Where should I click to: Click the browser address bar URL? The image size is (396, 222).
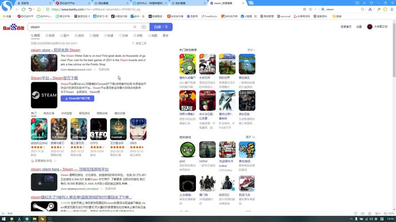(x=96, y=9)
